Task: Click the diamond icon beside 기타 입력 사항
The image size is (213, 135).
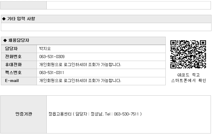Action: (4, 19)
